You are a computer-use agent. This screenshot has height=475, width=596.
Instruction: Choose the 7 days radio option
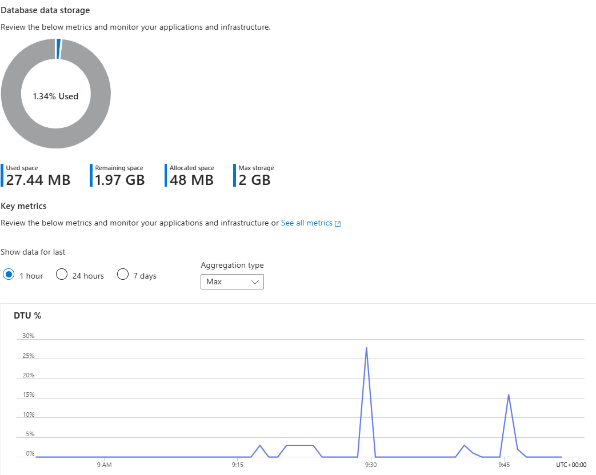click(x=123, y=275)
